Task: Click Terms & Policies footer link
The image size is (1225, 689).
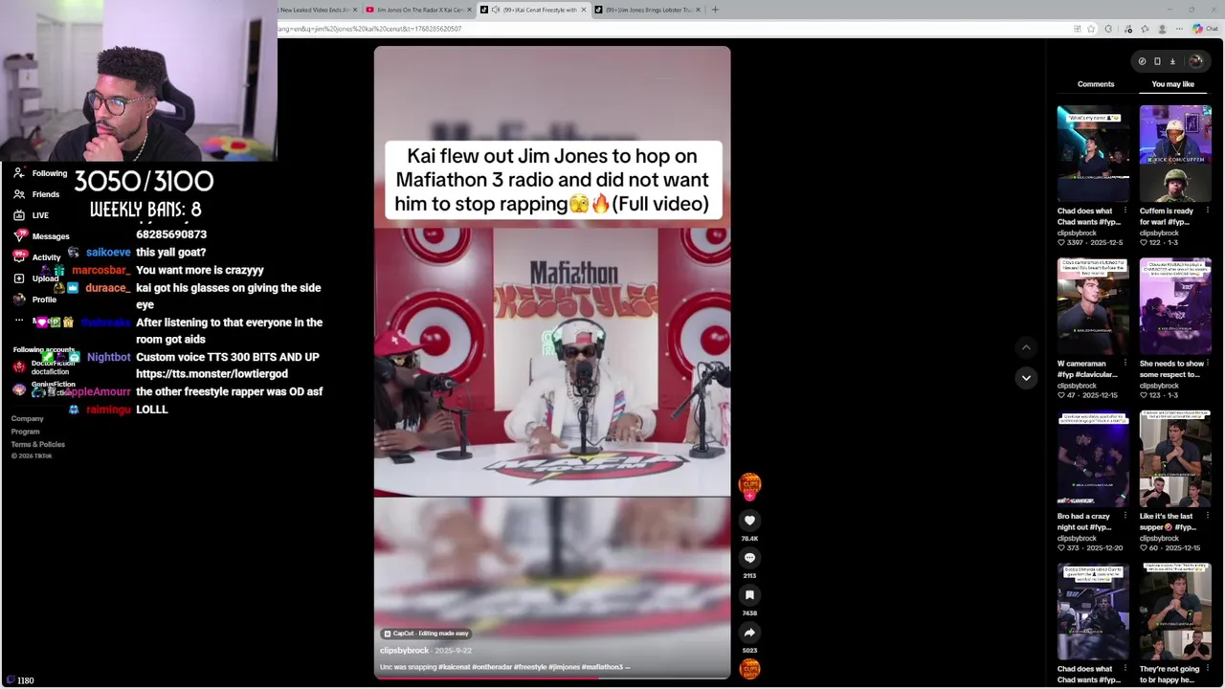Action: 37,444
